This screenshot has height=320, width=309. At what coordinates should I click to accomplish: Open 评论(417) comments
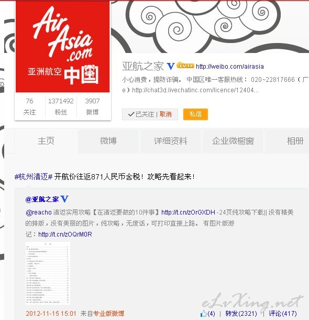pos(283,314)
